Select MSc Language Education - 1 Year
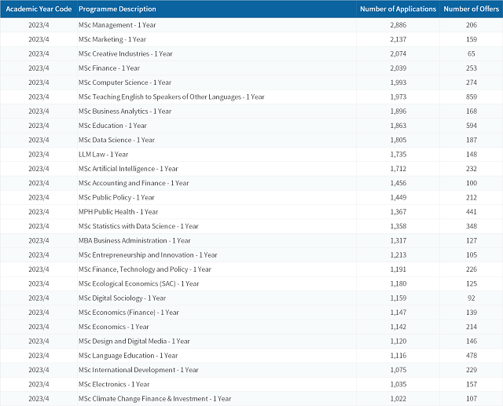This screenshot has width=503, height=406. pos(128,356)
